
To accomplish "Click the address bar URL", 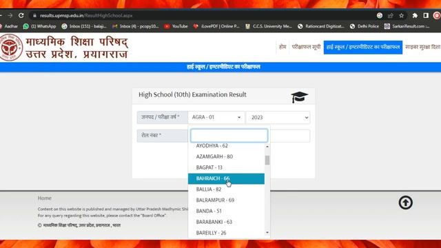I will click(86, 16).
